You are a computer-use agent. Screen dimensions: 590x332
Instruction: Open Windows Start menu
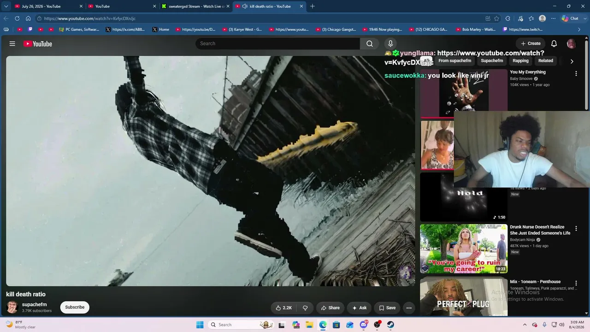click(200, 325)
